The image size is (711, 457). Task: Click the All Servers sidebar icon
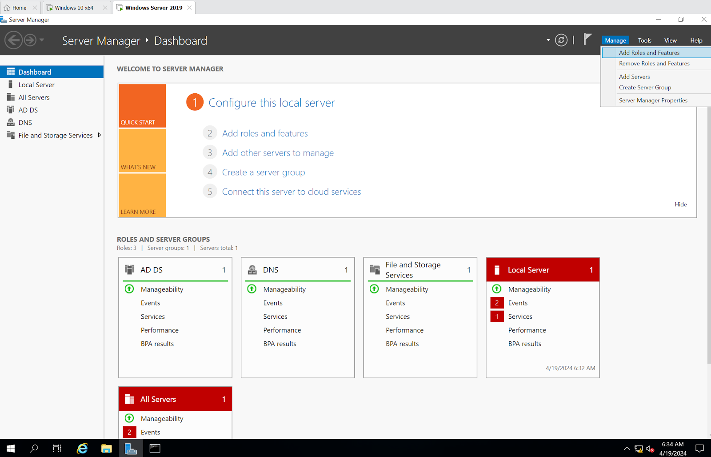coord(11,97)
